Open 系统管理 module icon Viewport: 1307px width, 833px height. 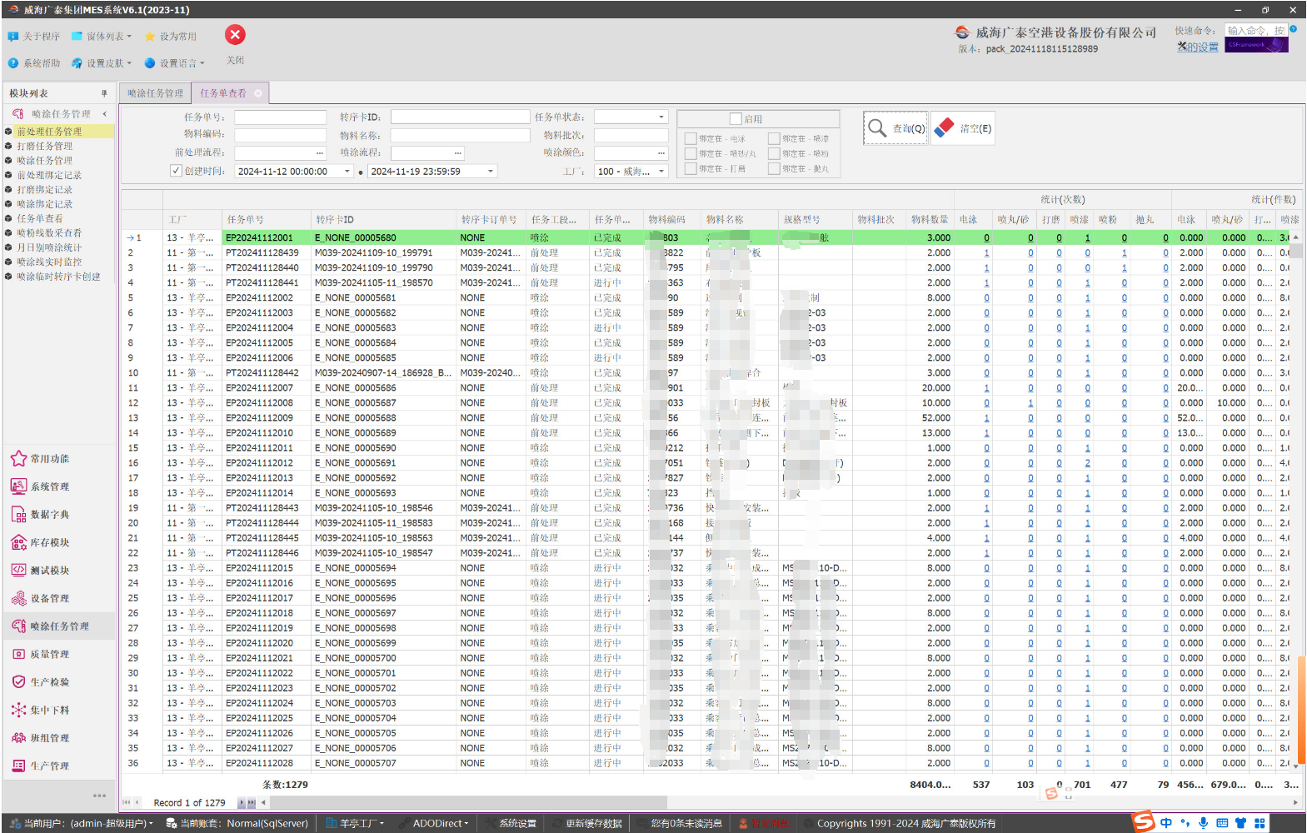coord(18,486)
